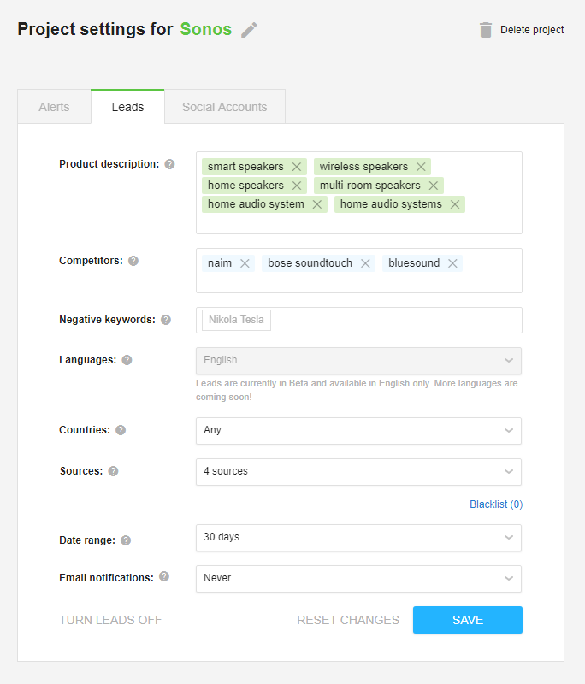Click help icon beside Product description
The width and height of the screenshot is (585, 684).
coord(169,164)
